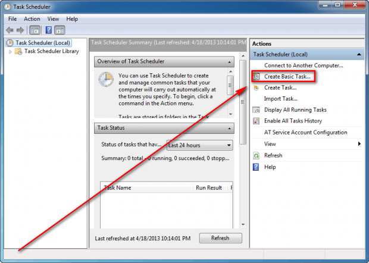
Task: Click the Refresh action text
Action: click(x=273, y=155)
